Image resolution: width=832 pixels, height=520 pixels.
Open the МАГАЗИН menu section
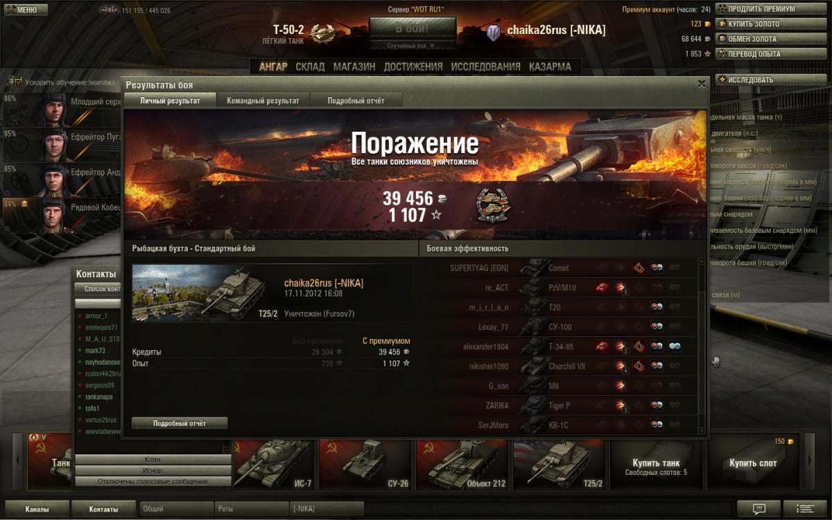(354, 67)
